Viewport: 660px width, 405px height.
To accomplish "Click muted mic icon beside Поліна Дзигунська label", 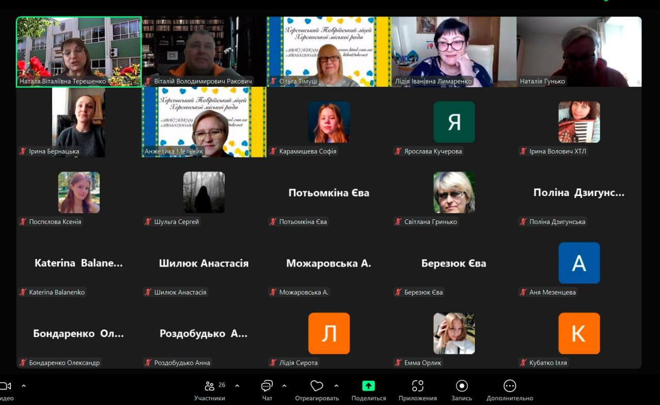I will (x=523, y=221).
